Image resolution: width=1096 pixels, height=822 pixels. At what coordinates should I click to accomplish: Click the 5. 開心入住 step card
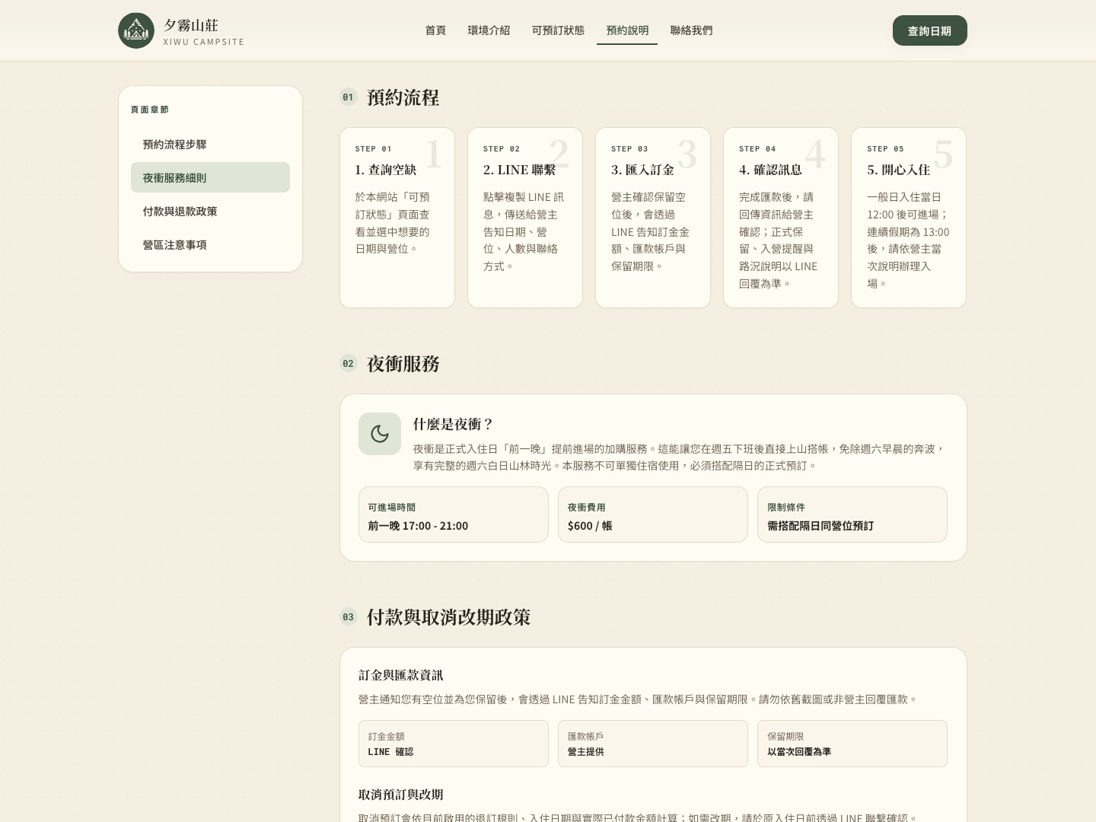point(909,218)
